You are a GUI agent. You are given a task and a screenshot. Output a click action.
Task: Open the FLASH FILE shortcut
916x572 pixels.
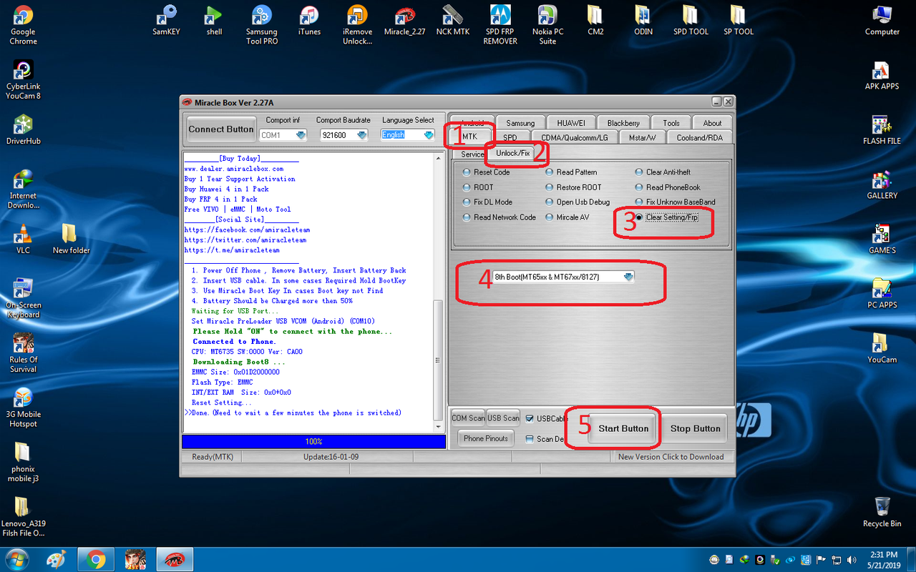[x=882, y=129]
